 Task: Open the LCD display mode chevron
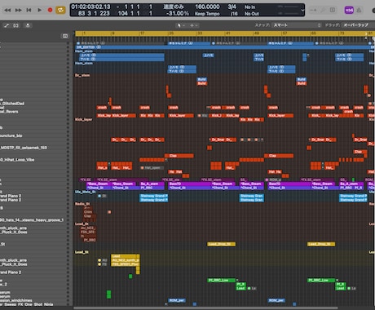(x=302, y=10)
